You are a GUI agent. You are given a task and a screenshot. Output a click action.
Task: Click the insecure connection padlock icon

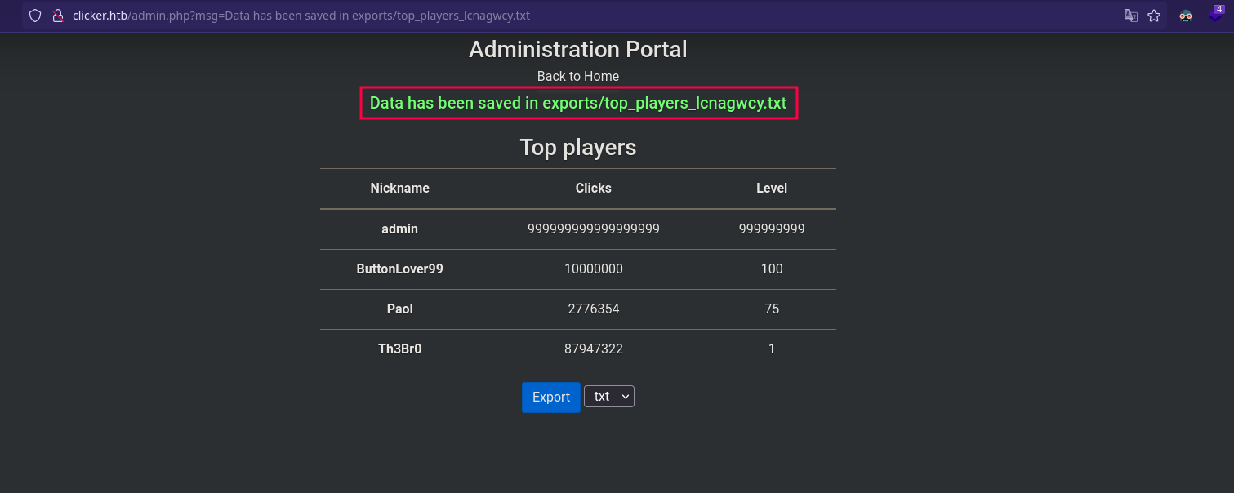57,16
